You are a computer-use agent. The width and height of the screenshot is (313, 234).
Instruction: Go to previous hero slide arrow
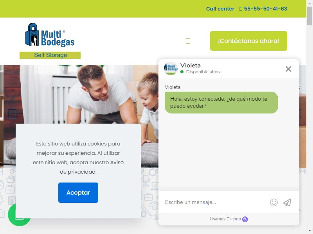tap(12, 114)
